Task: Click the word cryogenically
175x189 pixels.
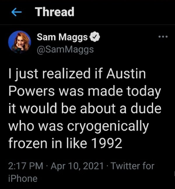Action: pos(108,127)
